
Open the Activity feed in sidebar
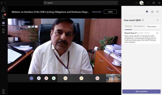point(3,9)
